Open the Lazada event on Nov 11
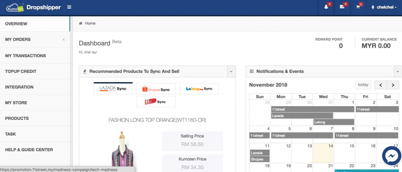Viewport: 402px width, 172px height. [259, 153]
